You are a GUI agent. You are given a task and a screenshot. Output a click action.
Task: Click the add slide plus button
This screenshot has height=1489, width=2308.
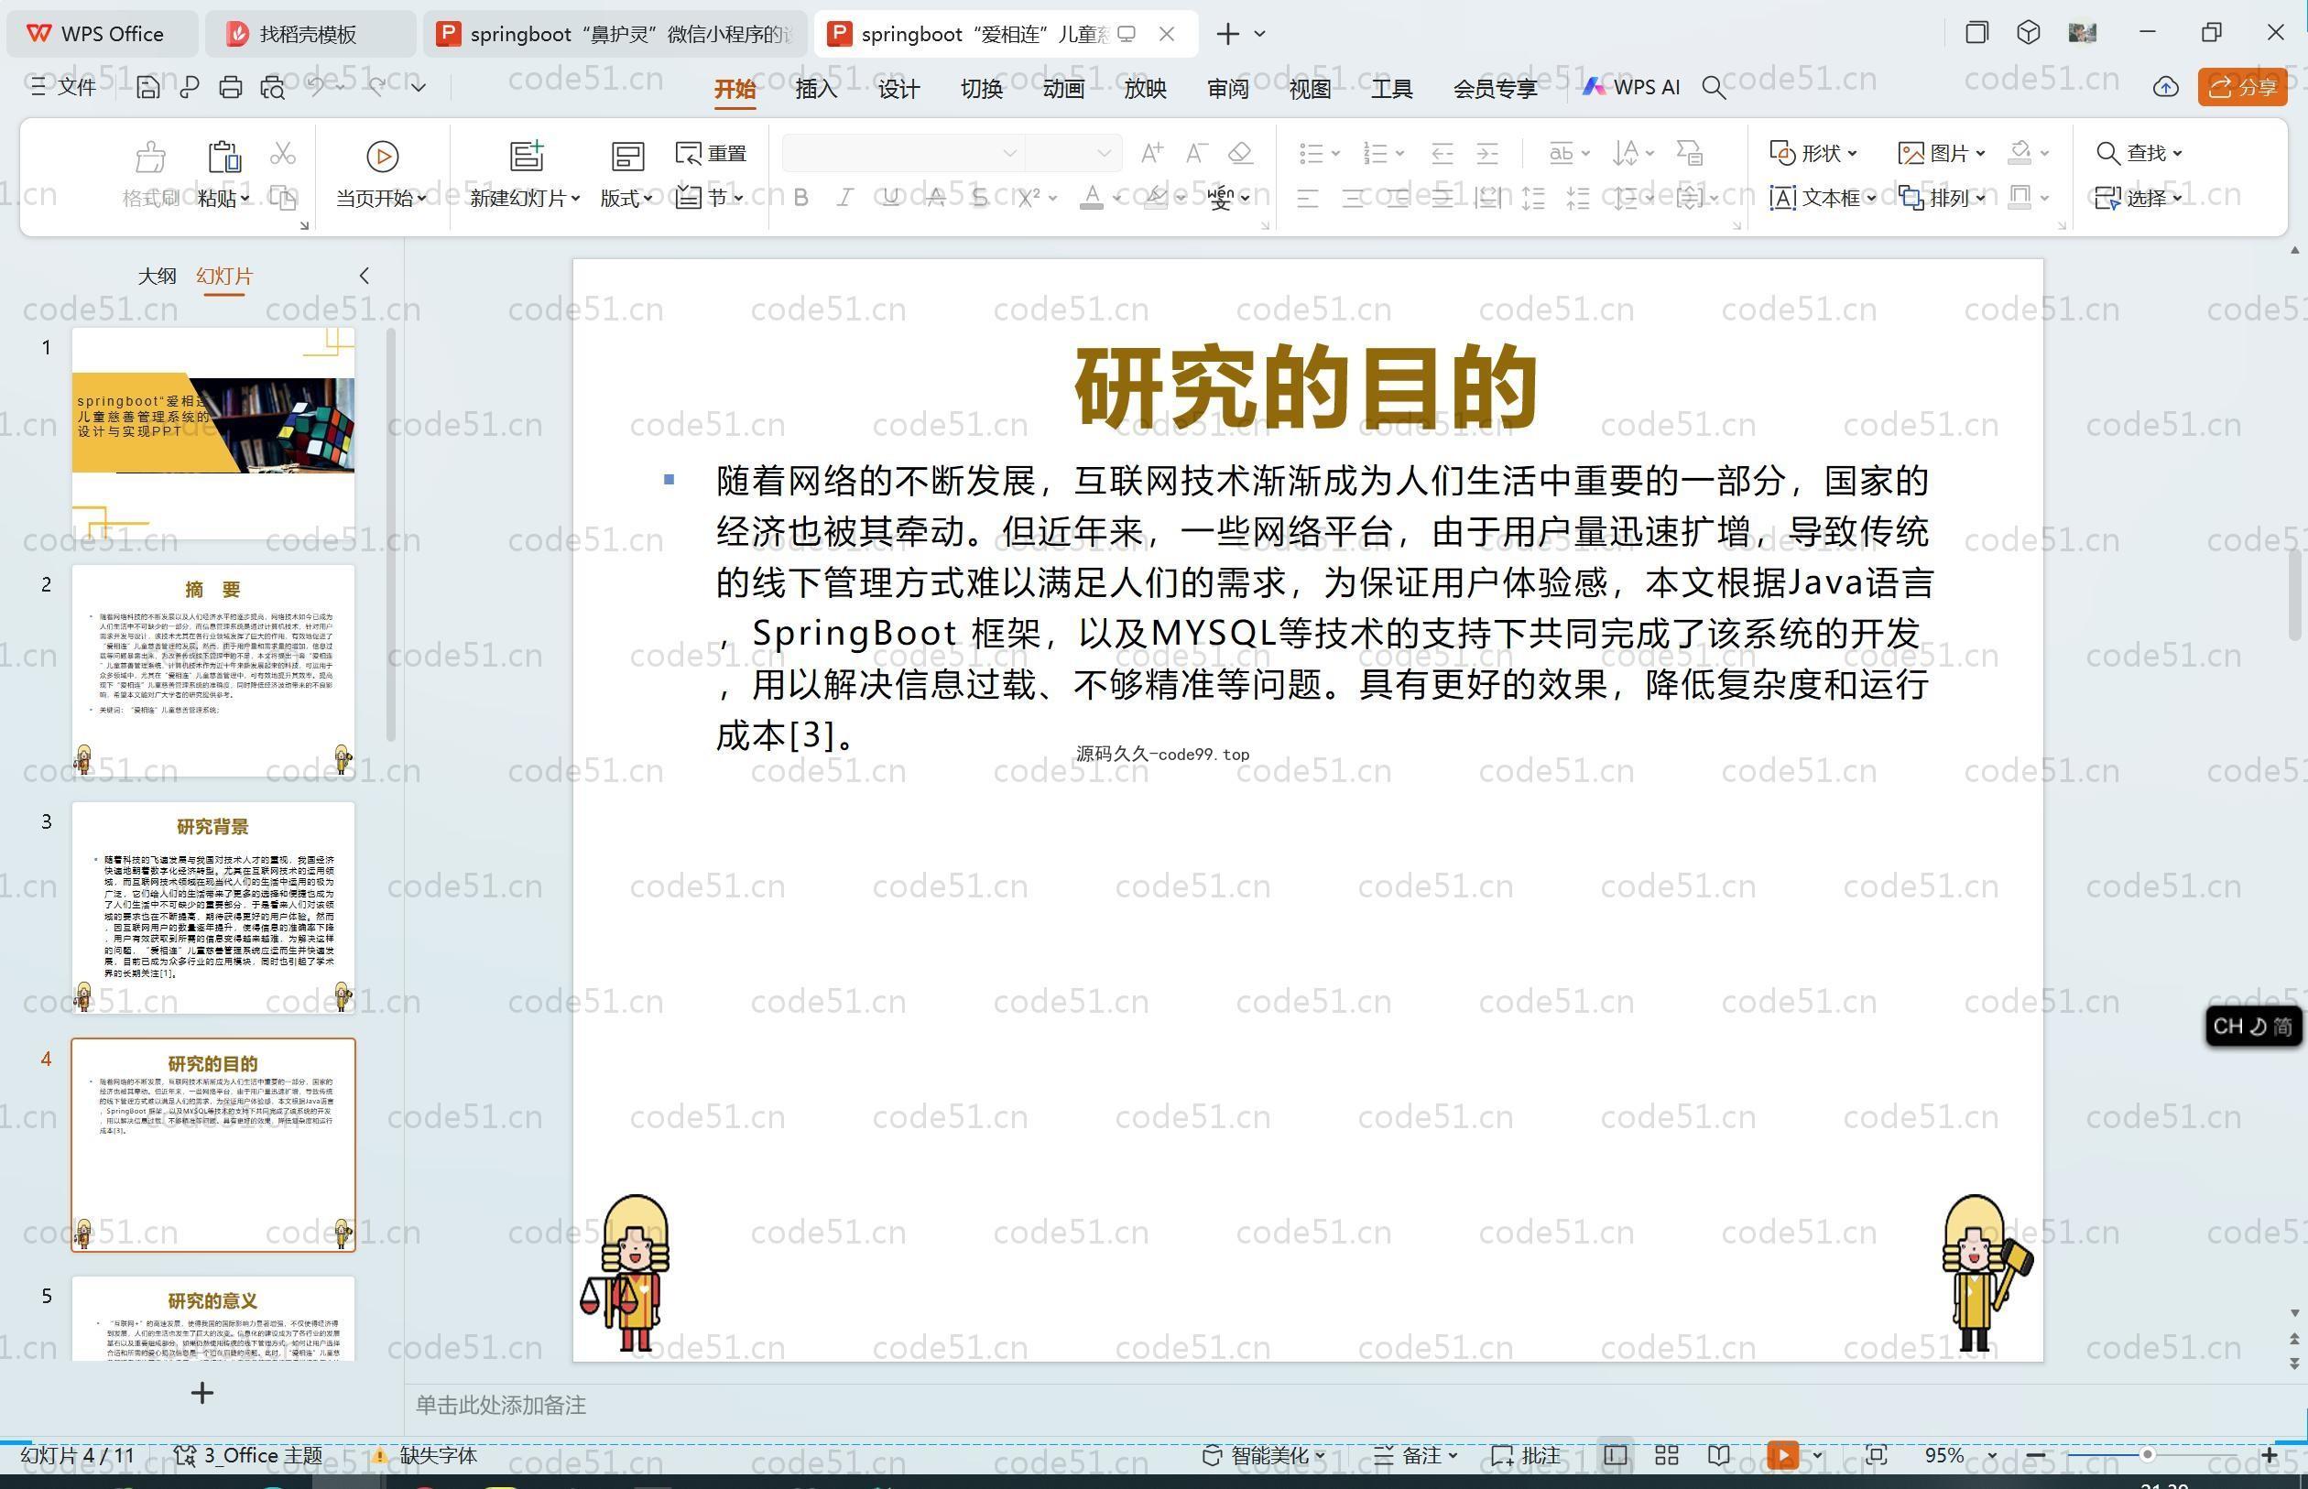(202, 1393)
